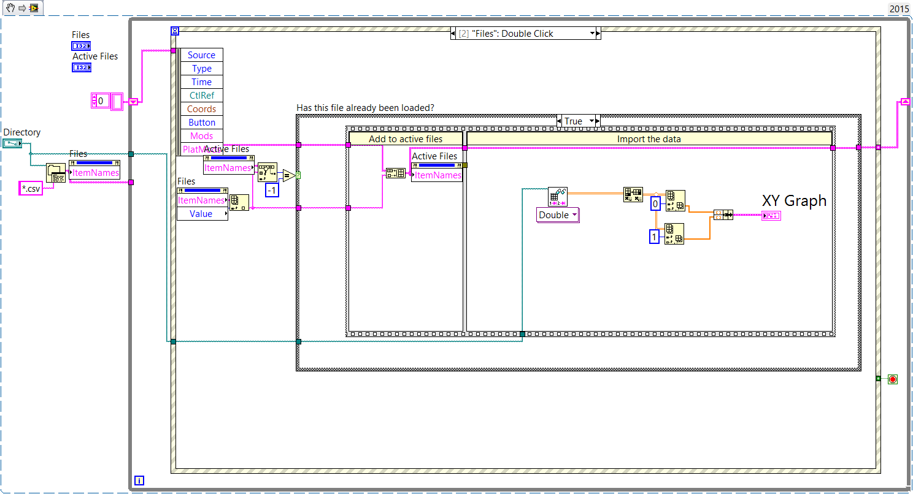The width and height of the screenshot is (913, 494).
Task: Select the Bundle function
Action: point(723,215)
